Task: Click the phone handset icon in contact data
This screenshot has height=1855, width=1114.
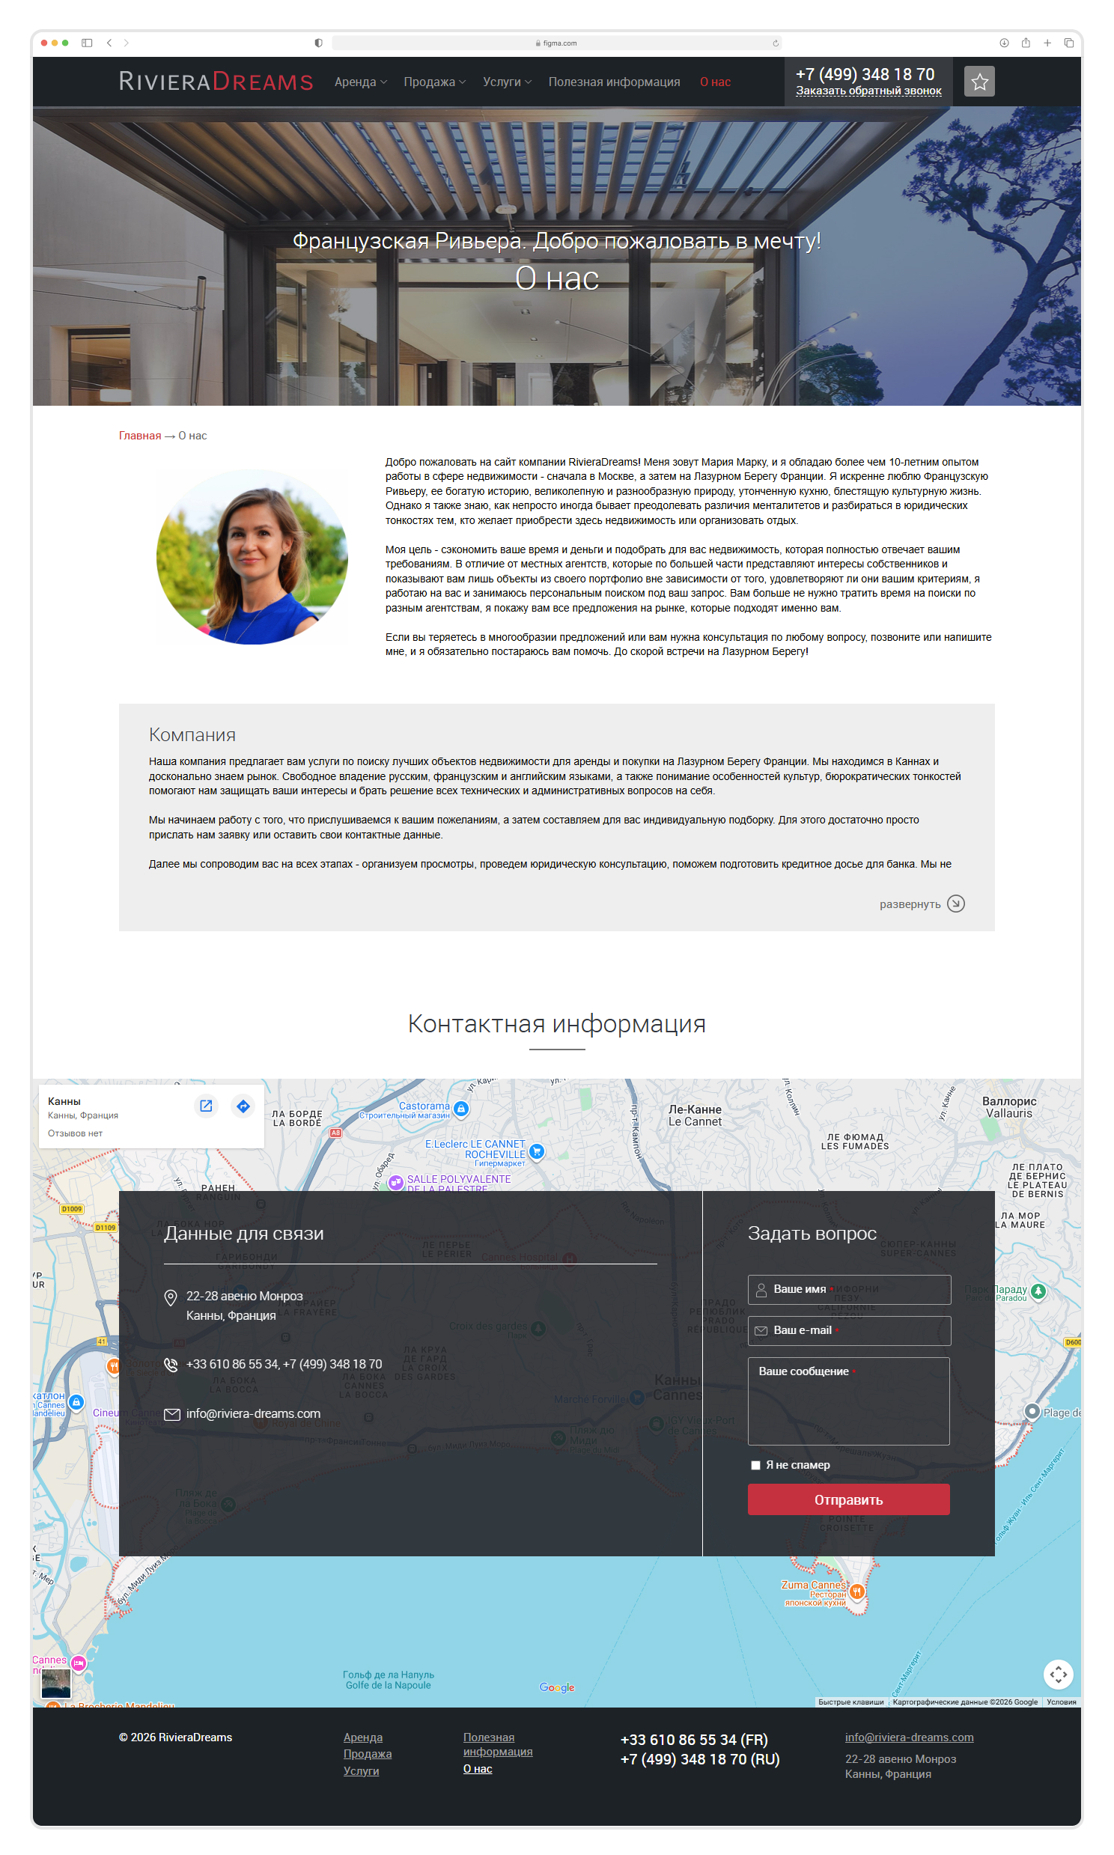Action: (171, 1364)
